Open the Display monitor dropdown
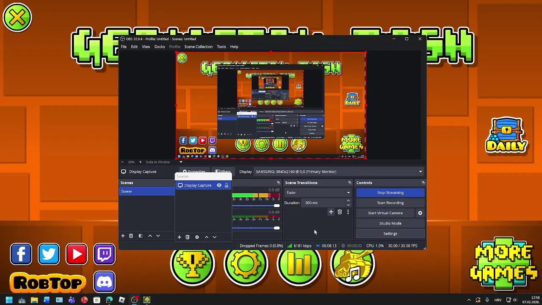This screenshot has width=542, height=305. (x=339, y=172)
